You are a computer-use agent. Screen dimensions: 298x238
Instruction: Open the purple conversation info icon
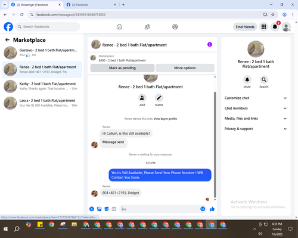point(210,44)
